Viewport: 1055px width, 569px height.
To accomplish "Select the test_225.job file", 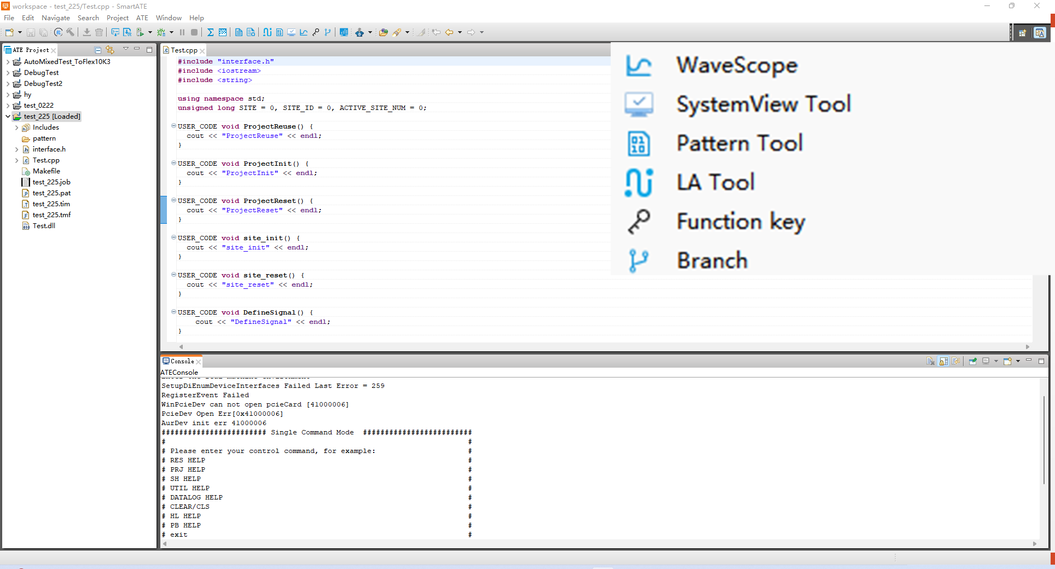I will tap(51, 182).
